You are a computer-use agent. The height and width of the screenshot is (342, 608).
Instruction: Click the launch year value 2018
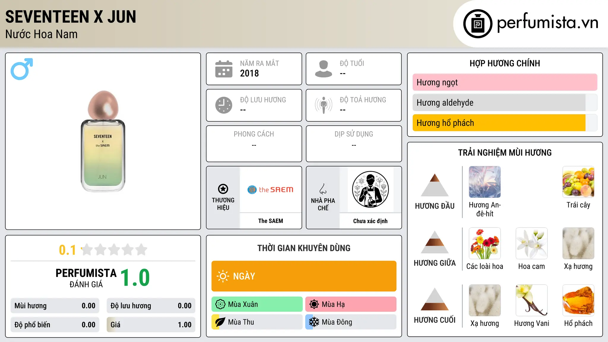(x=249, y=73)
